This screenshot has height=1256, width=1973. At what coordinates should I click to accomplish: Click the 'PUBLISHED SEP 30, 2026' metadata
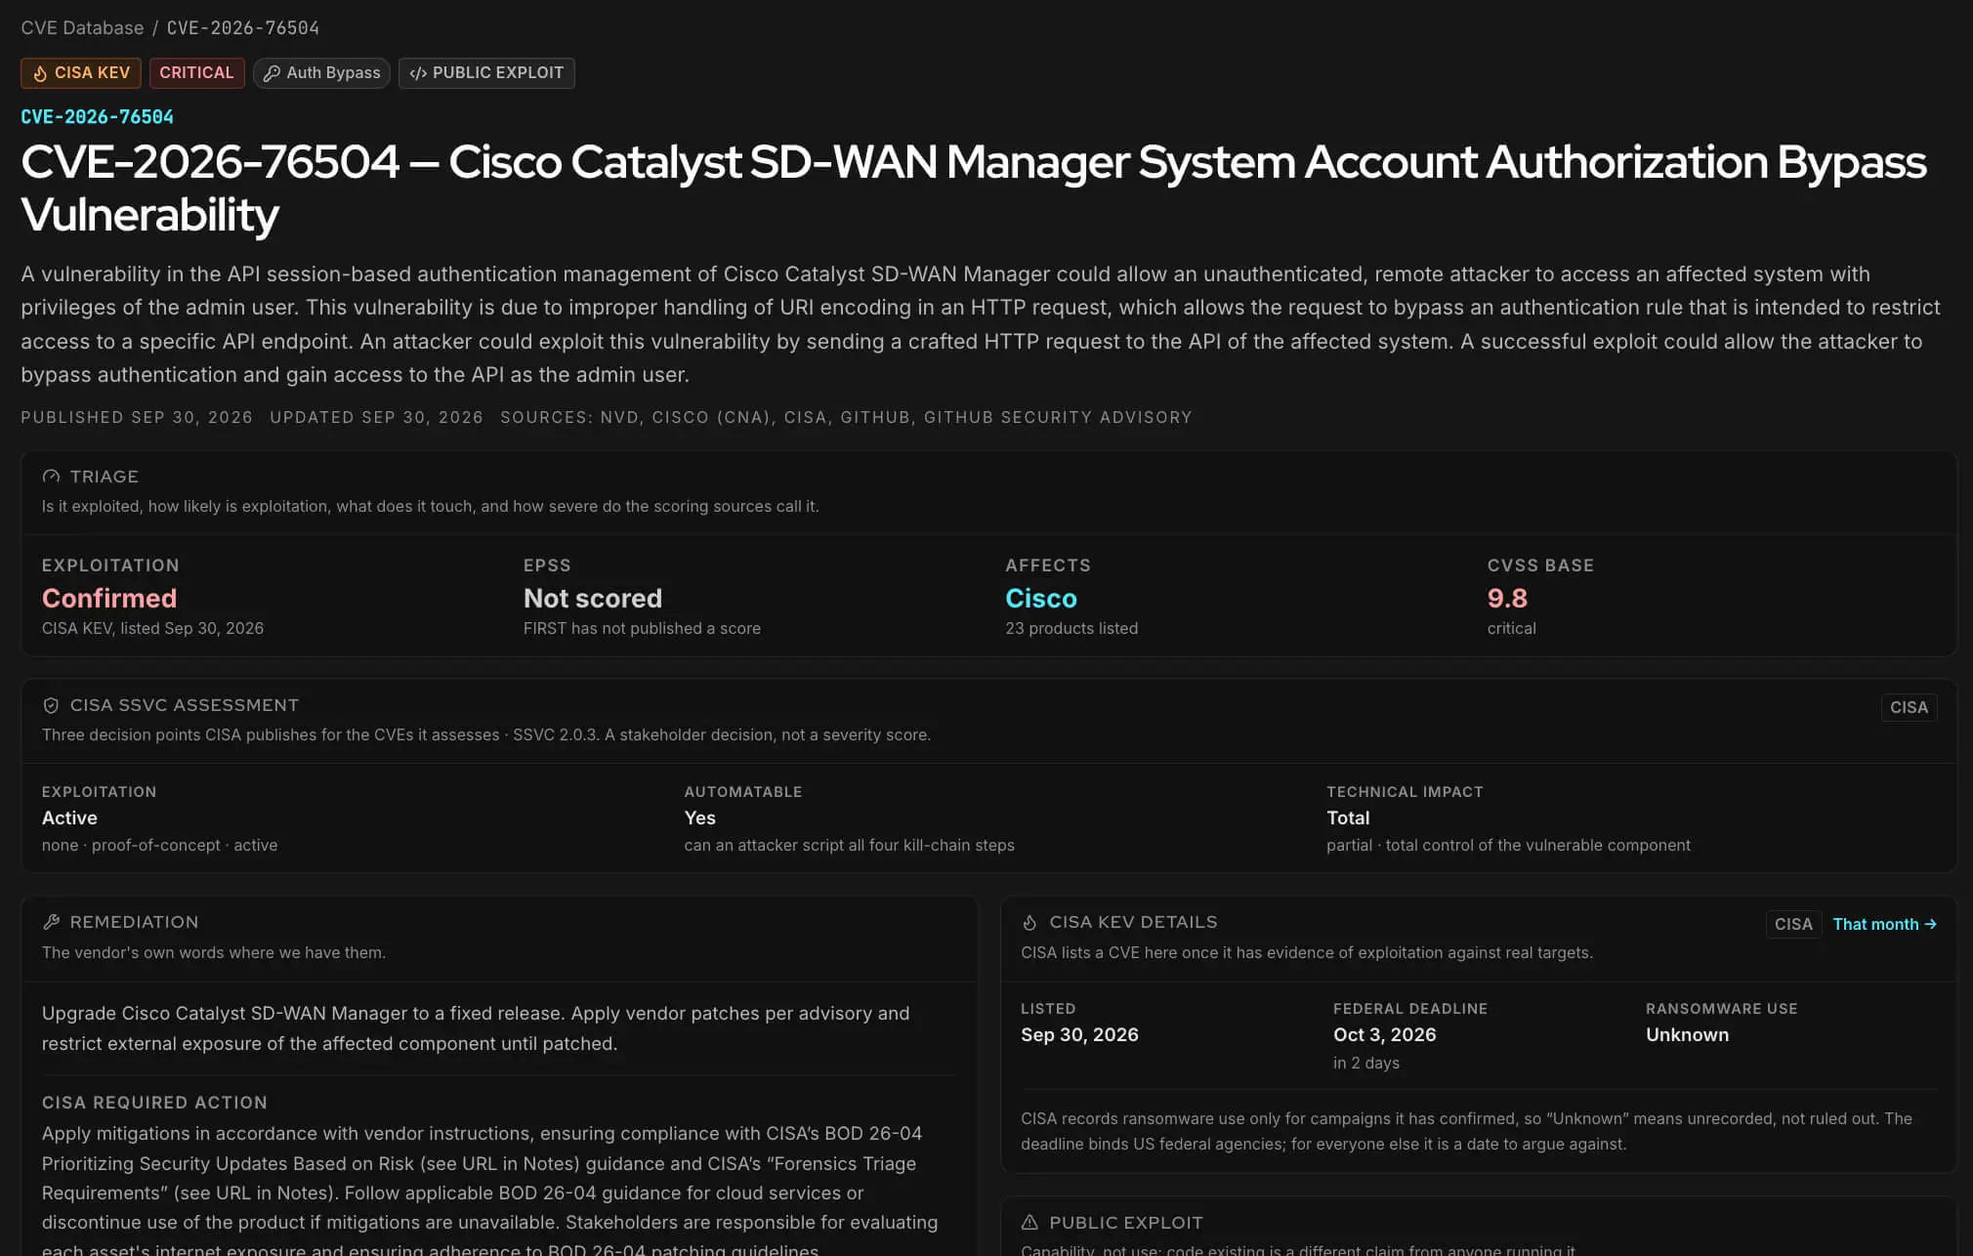click(x=137, y=417)
